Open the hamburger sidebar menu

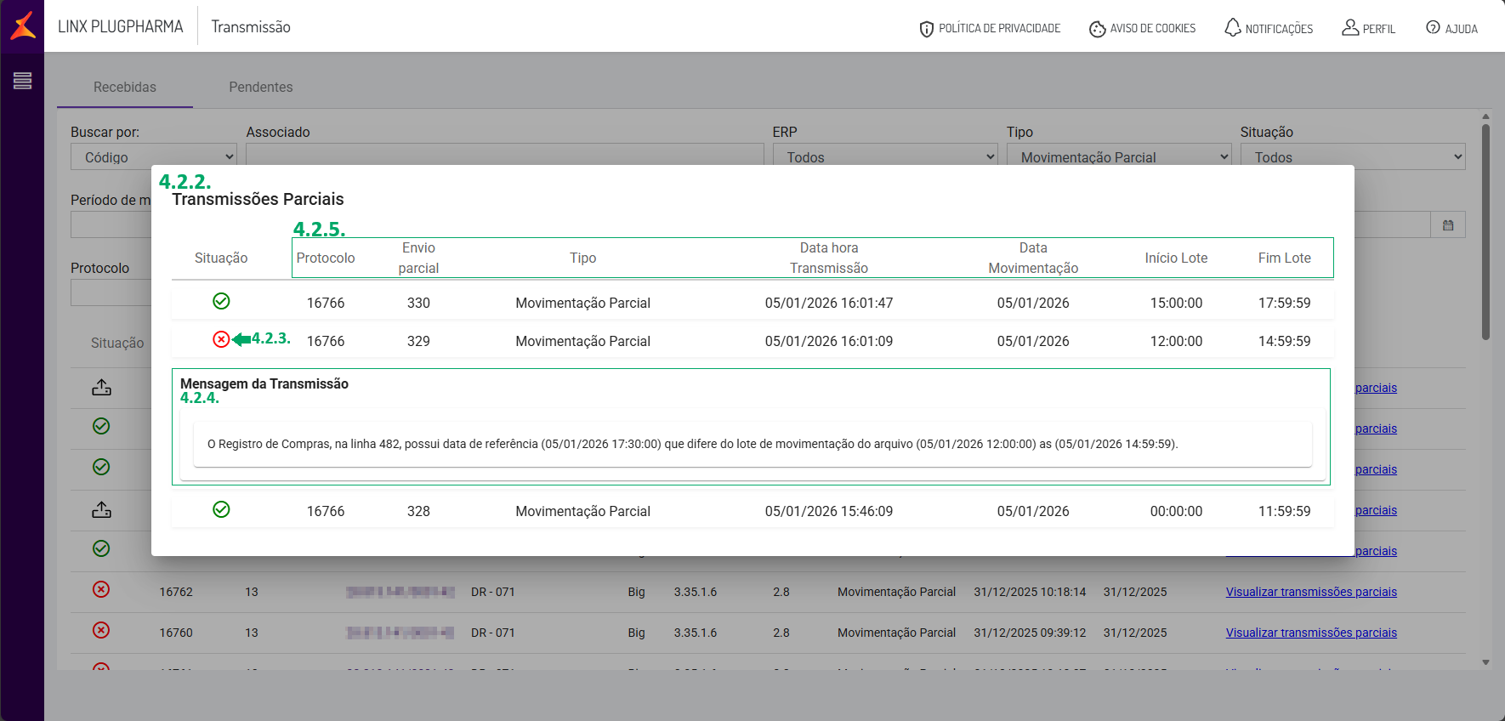22,81
